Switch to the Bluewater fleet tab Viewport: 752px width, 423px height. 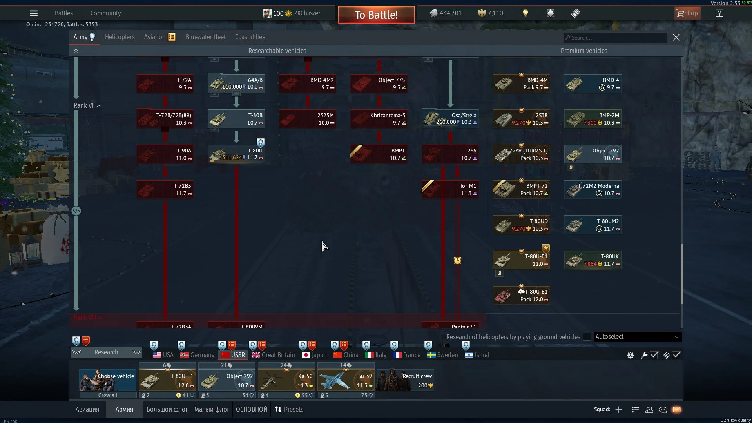[x=206, y=37]
